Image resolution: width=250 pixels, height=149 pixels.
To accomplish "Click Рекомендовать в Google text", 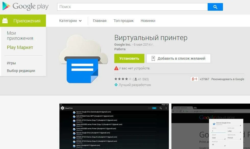I will point(228,79).
